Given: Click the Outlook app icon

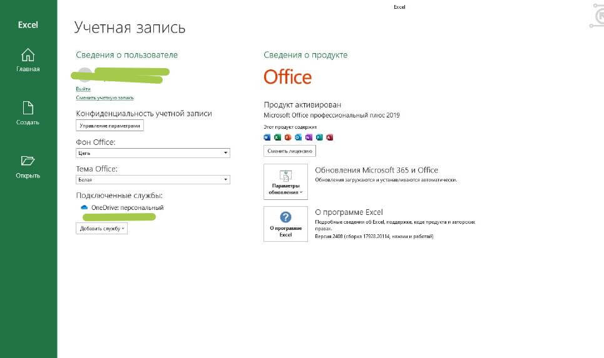Looking at the screenshot, I should click(298, 137).
